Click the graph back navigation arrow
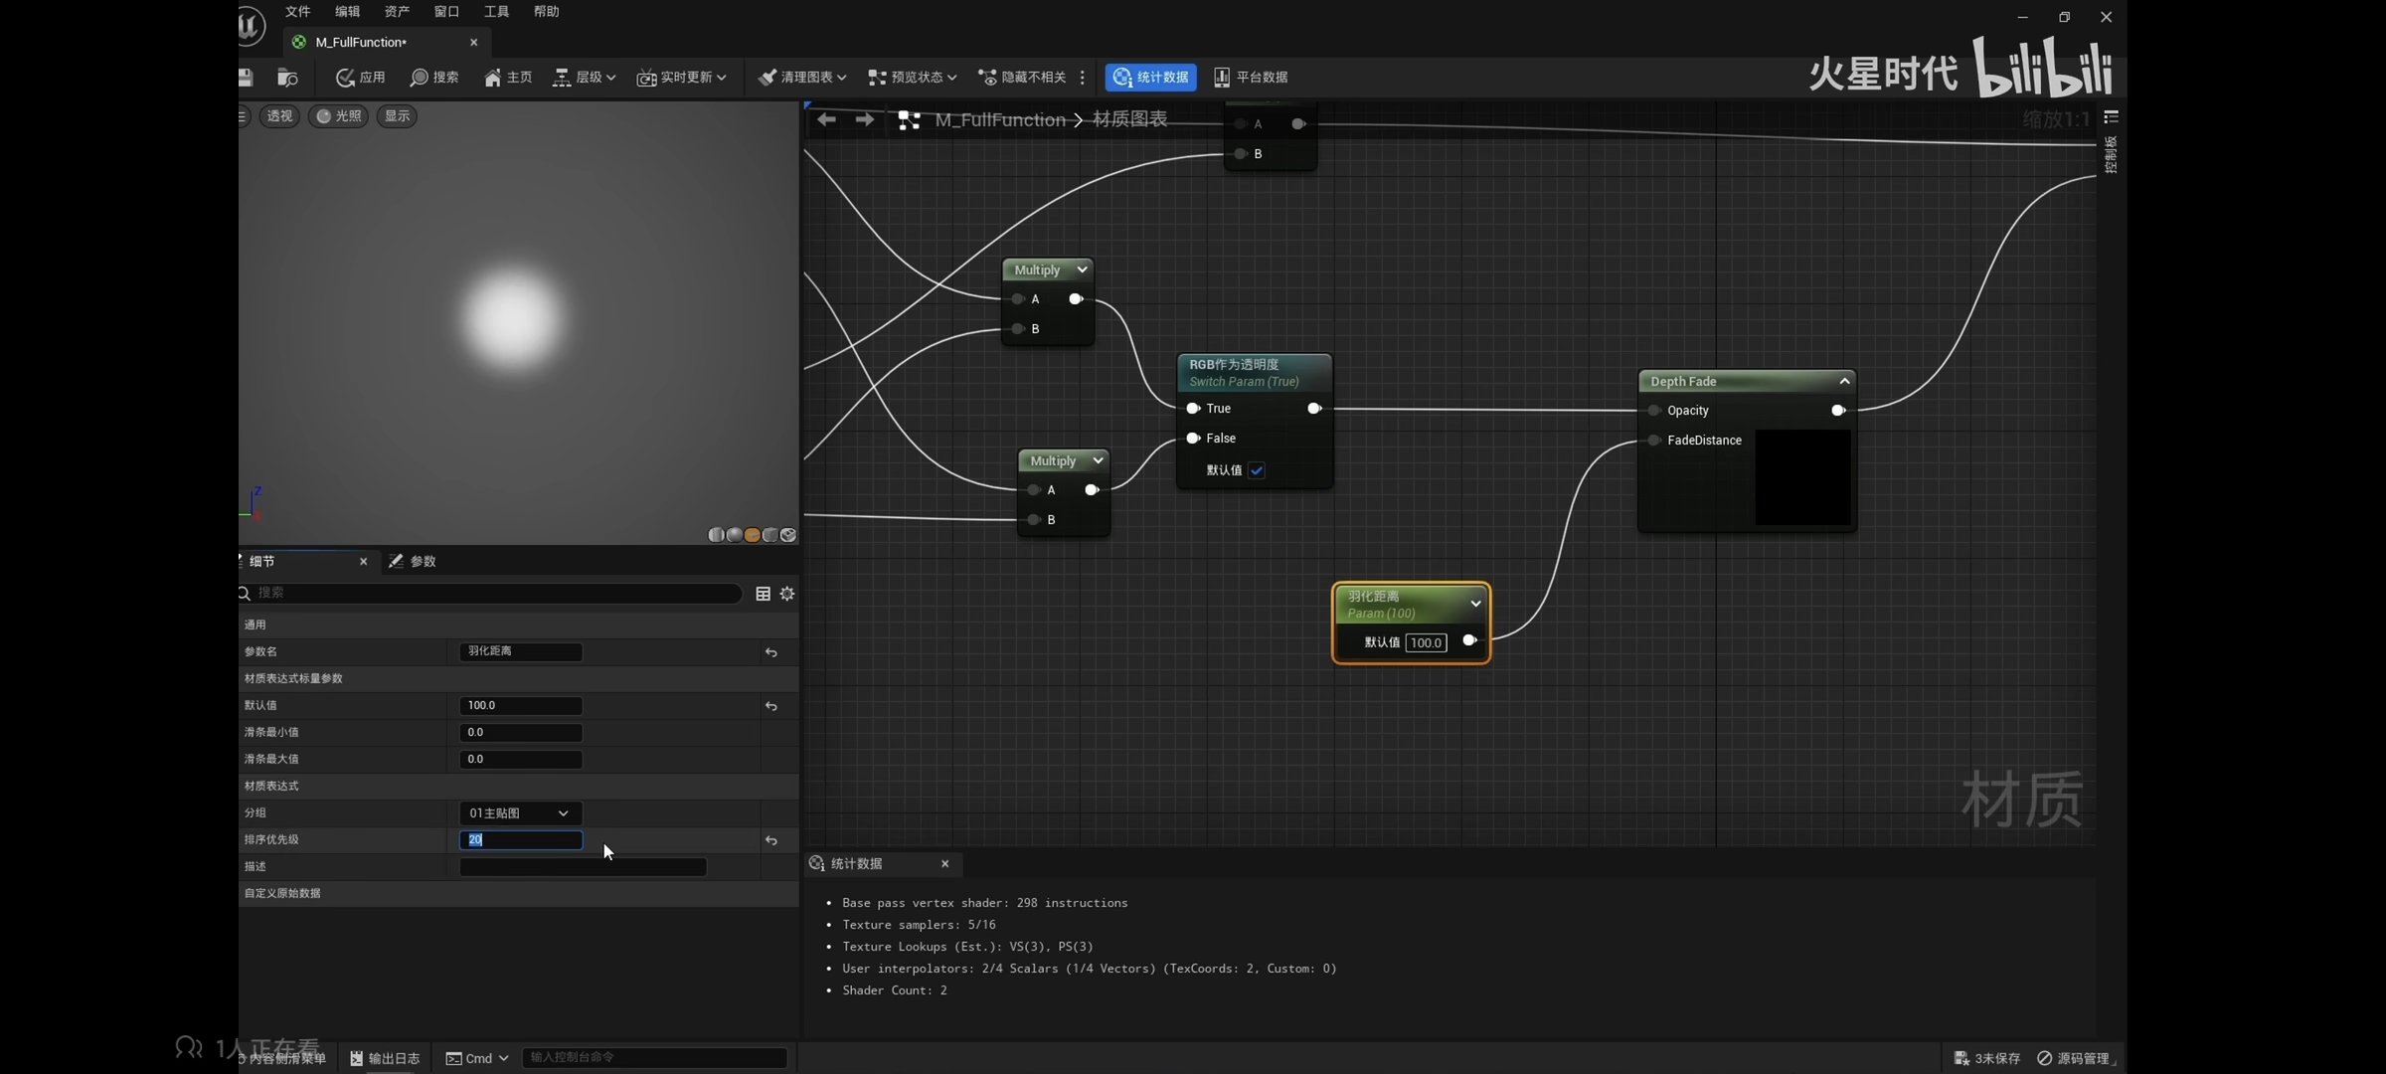The height and width of the screenshot is (1074, 2386). [x=826, y=120]
